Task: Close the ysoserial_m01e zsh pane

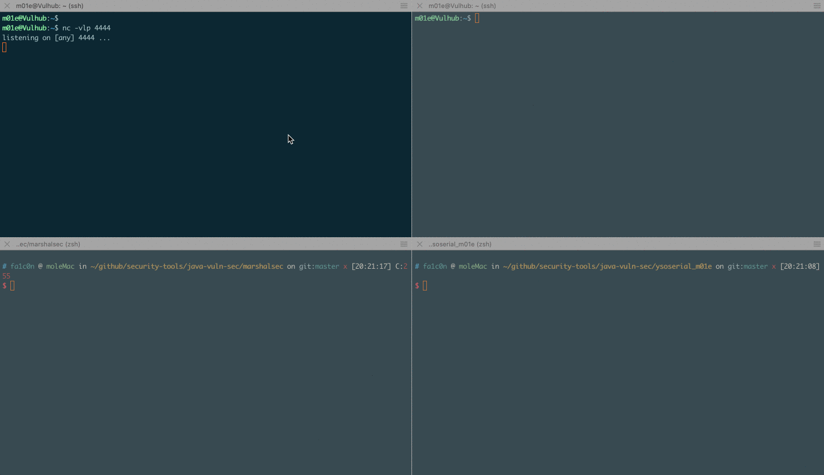Action: pyautogui.click(x=420, y=244)
